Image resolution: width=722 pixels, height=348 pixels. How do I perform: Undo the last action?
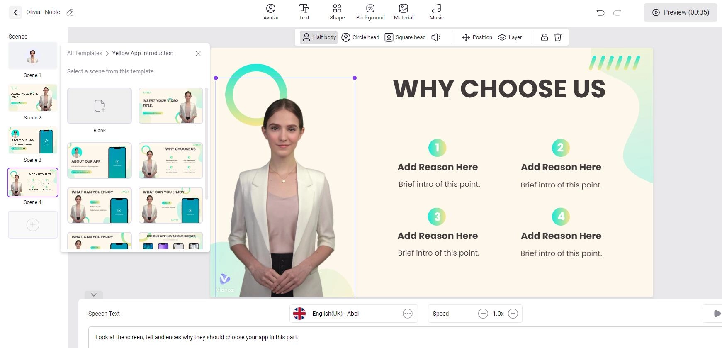click(x=600, y=12)
